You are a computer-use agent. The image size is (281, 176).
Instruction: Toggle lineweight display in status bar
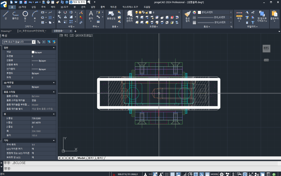[207, 174]
